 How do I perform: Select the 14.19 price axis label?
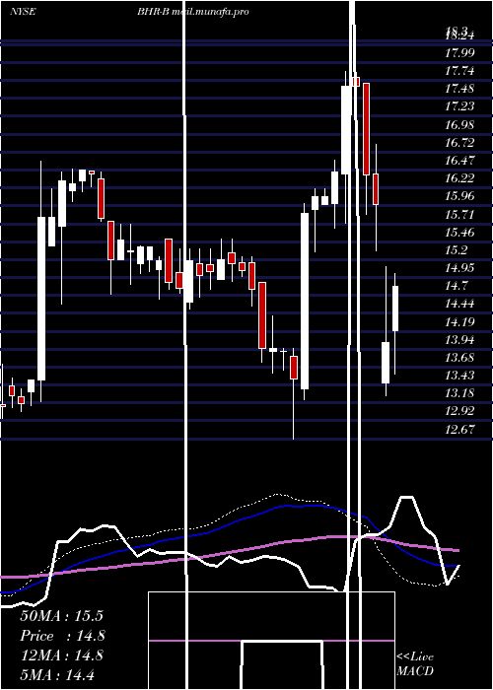click(459, 321)
